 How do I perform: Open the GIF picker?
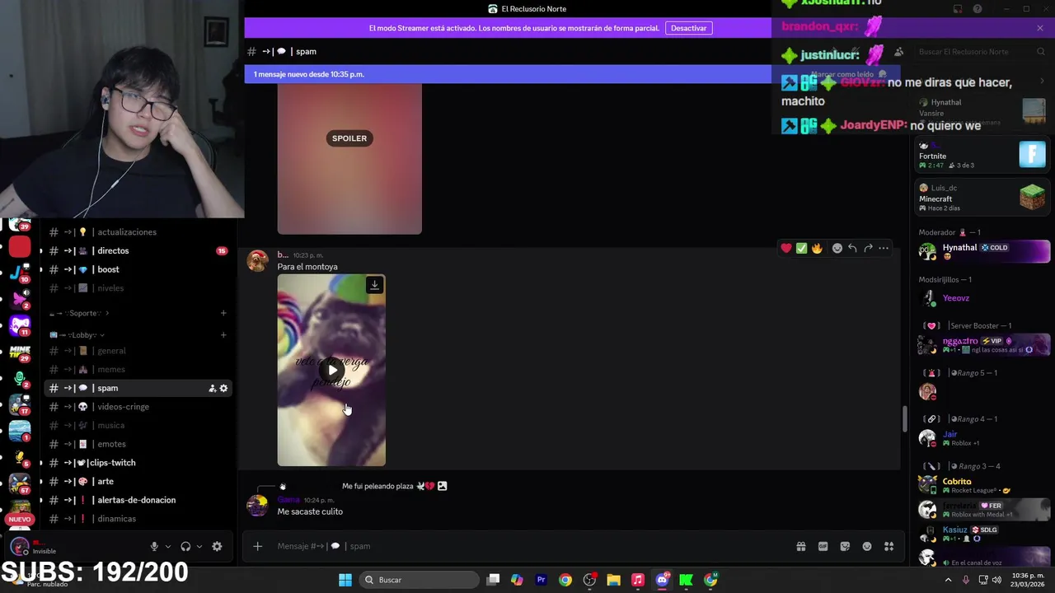point(823,546)
